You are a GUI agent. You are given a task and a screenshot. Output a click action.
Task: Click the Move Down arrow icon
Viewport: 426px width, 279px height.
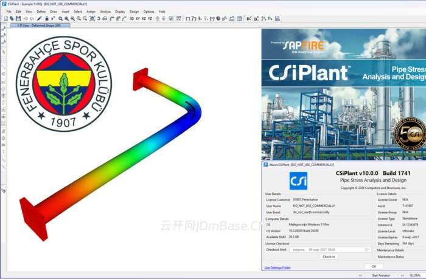click(x=164, y=18)
